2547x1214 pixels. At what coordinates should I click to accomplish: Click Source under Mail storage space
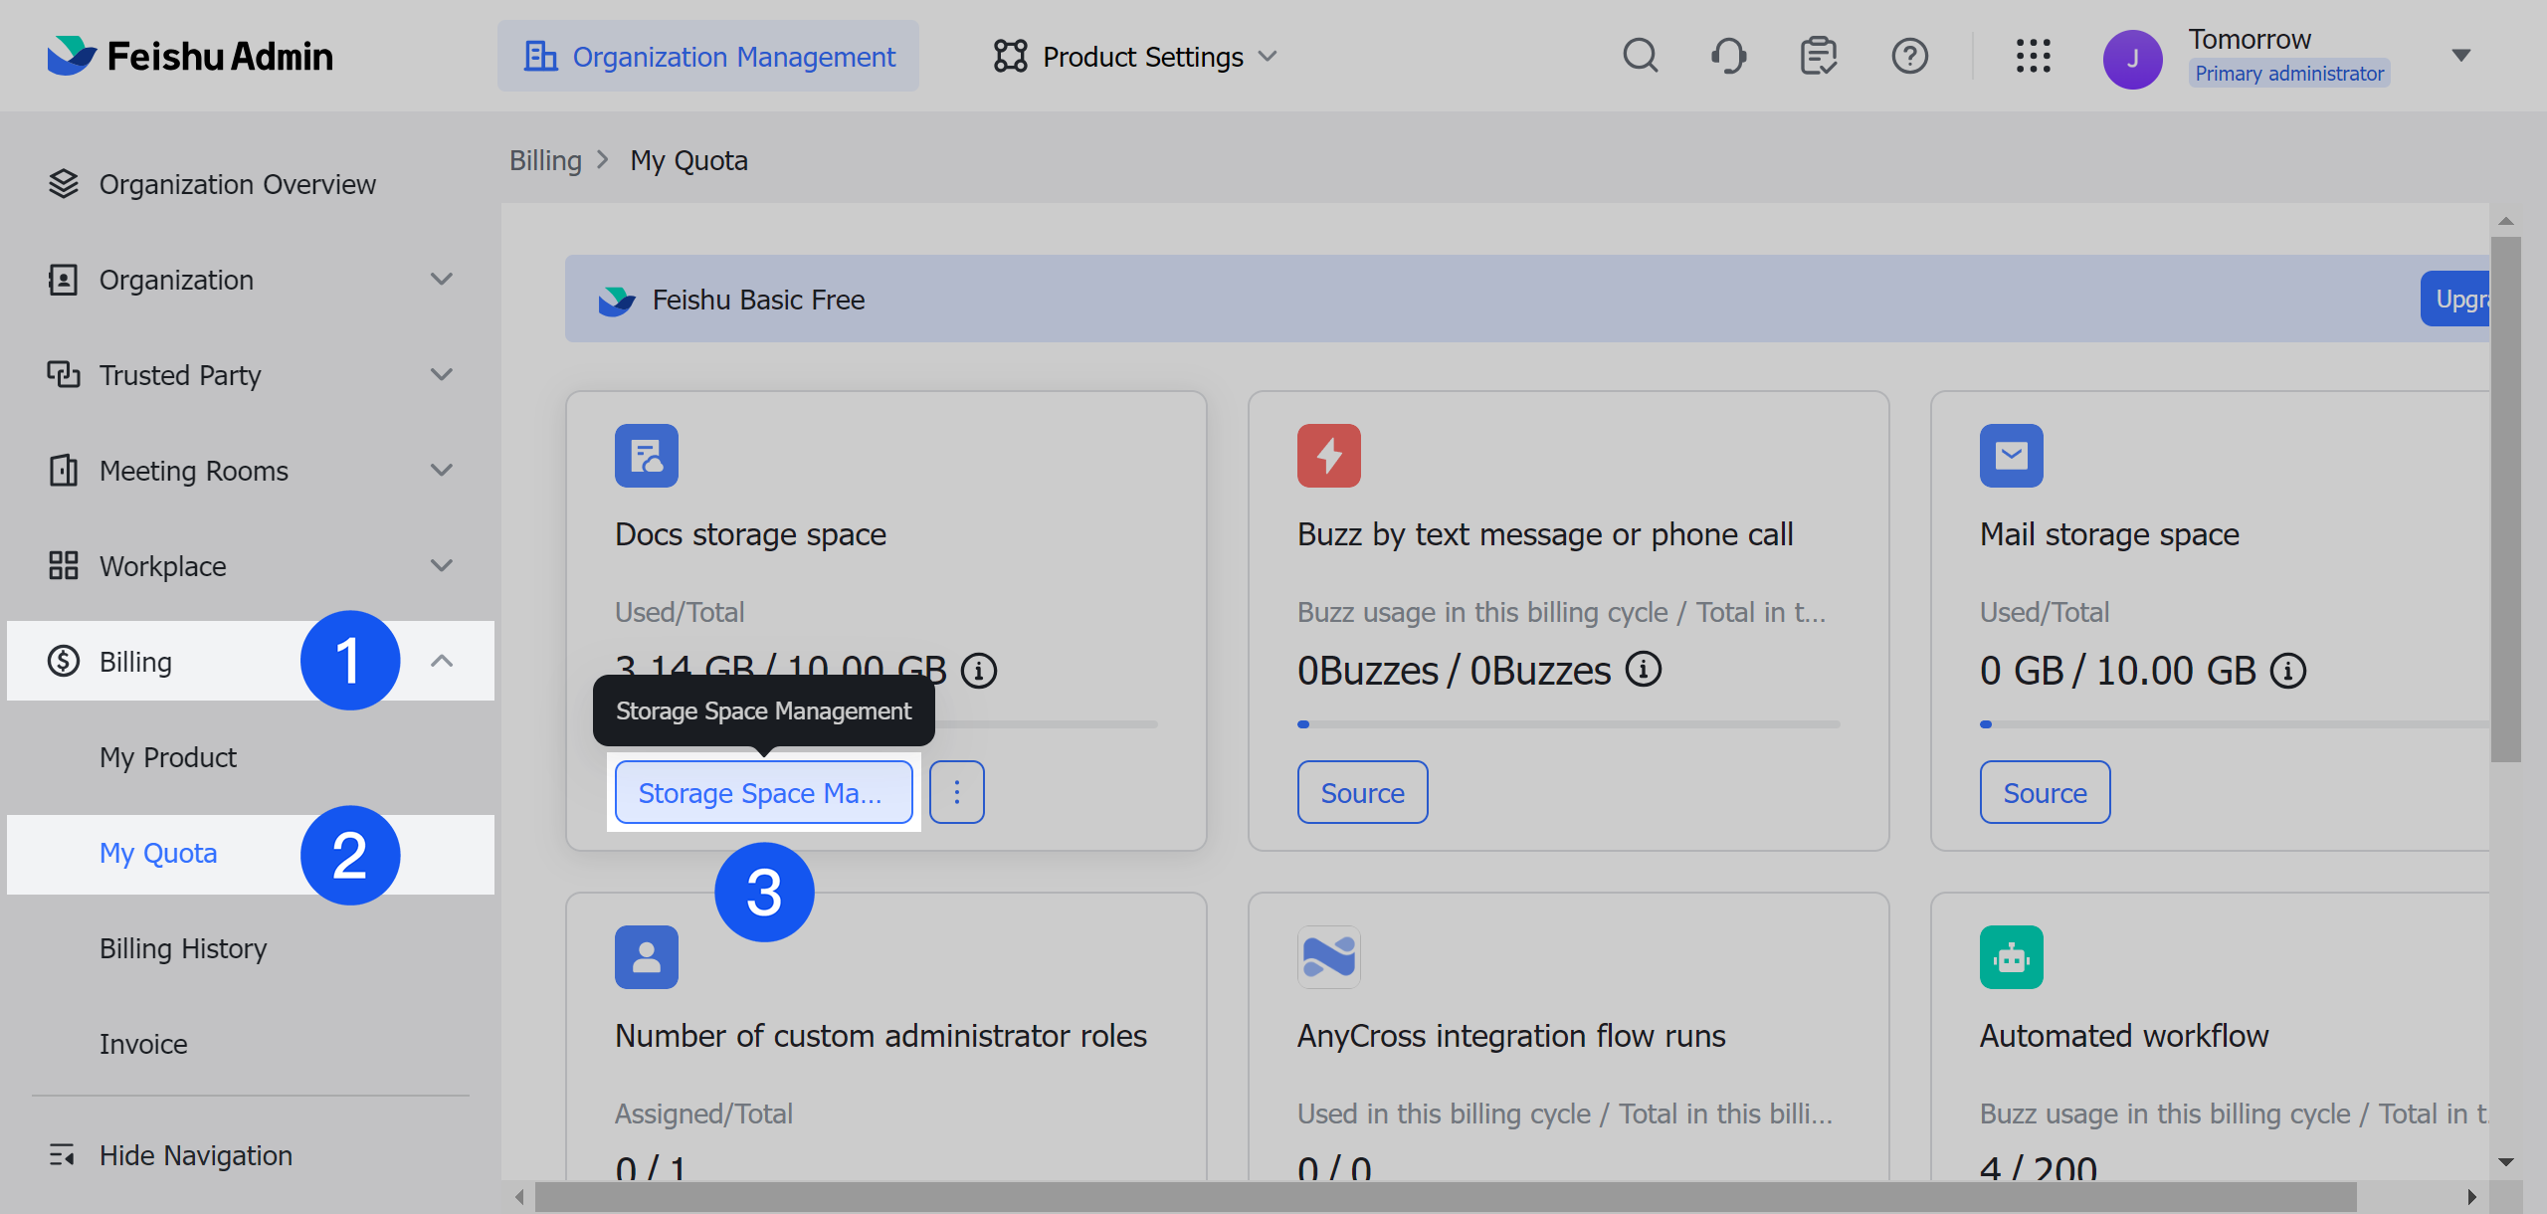(x=2045, y=792)
